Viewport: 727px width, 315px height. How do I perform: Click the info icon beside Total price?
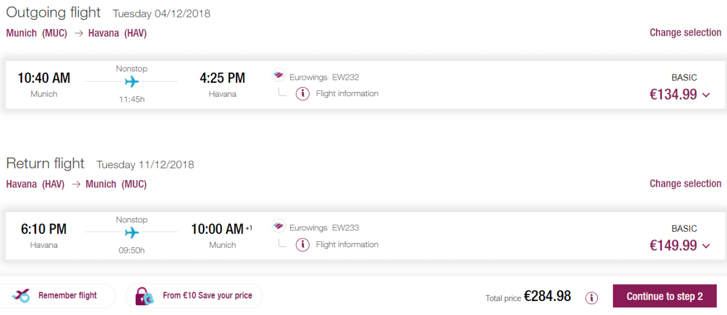[592, 297]
